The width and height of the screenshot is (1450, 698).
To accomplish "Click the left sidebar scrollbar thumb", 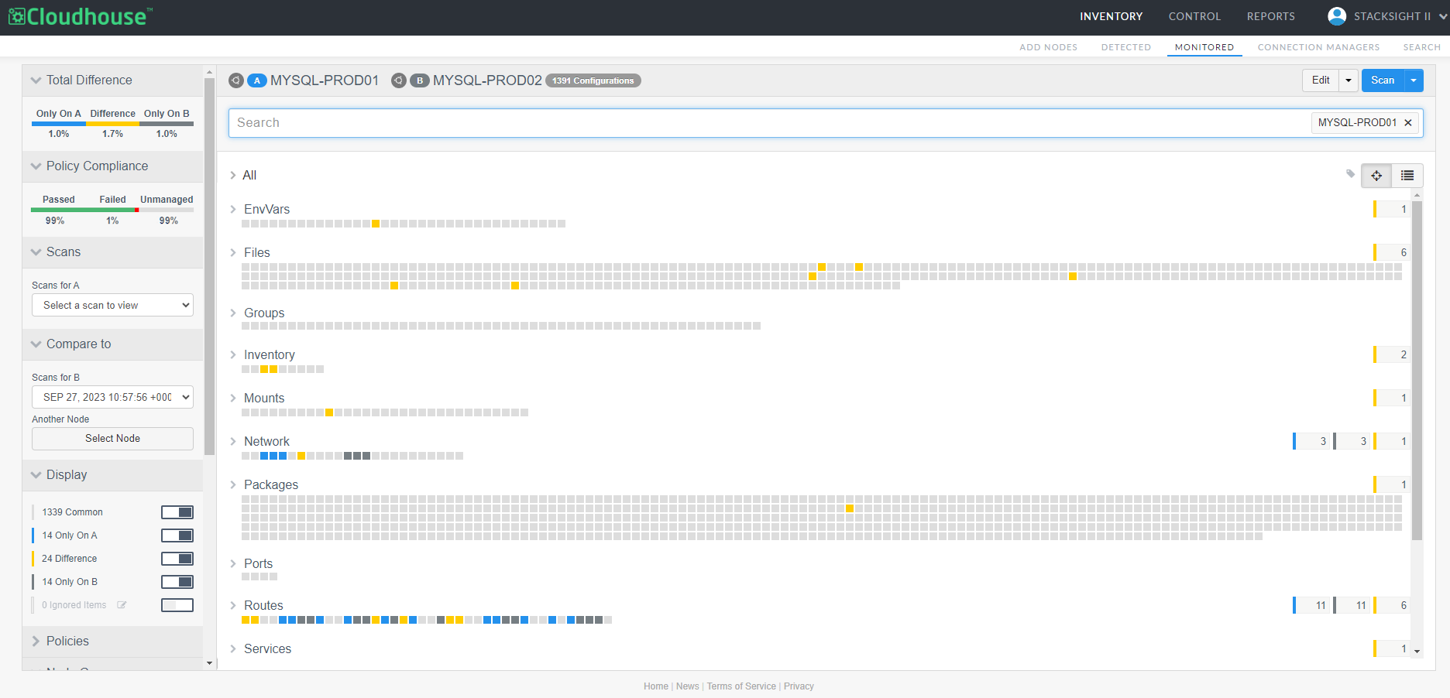I will click(x=209, y=266).
